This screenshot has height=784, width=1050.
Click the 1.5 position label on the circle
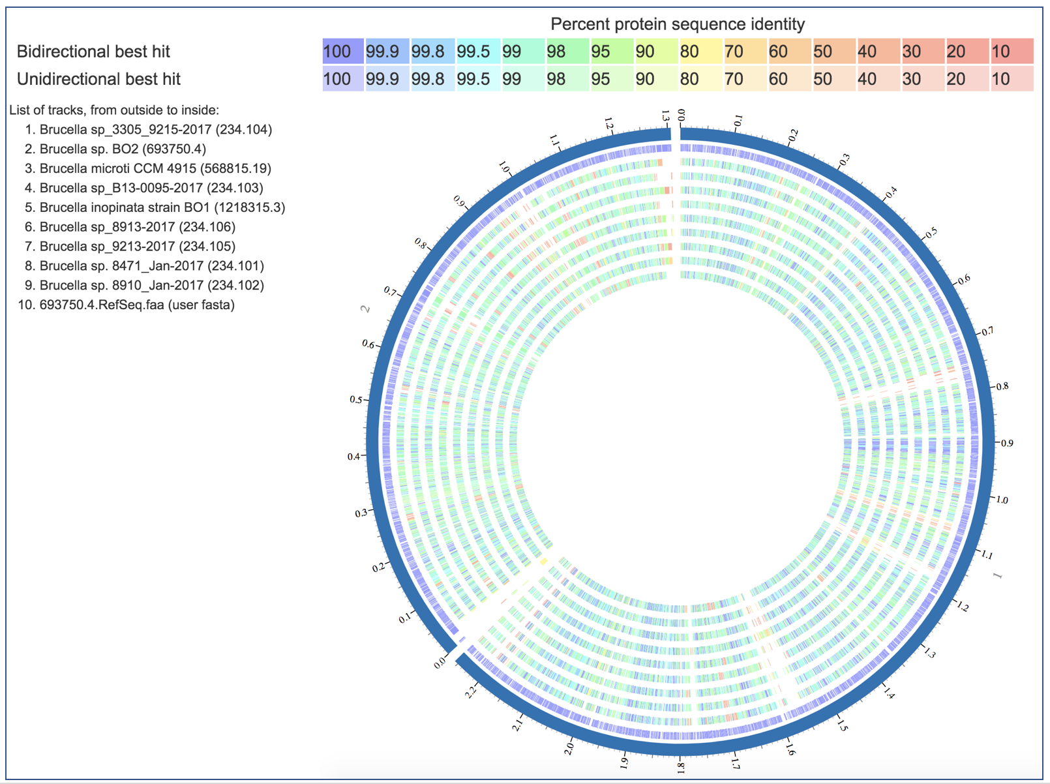coord(842,726)
